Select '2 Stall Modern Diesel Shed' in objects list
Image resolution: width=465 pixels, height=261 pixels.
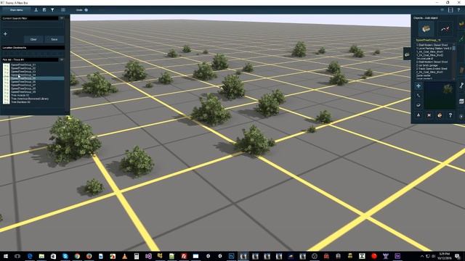(x=432, y=62)
